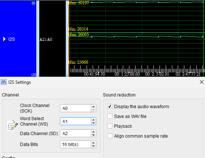Click timeline marker 00: 2:47:77.21
Screen dimensions: 205x158
click(x=188, y=74)
